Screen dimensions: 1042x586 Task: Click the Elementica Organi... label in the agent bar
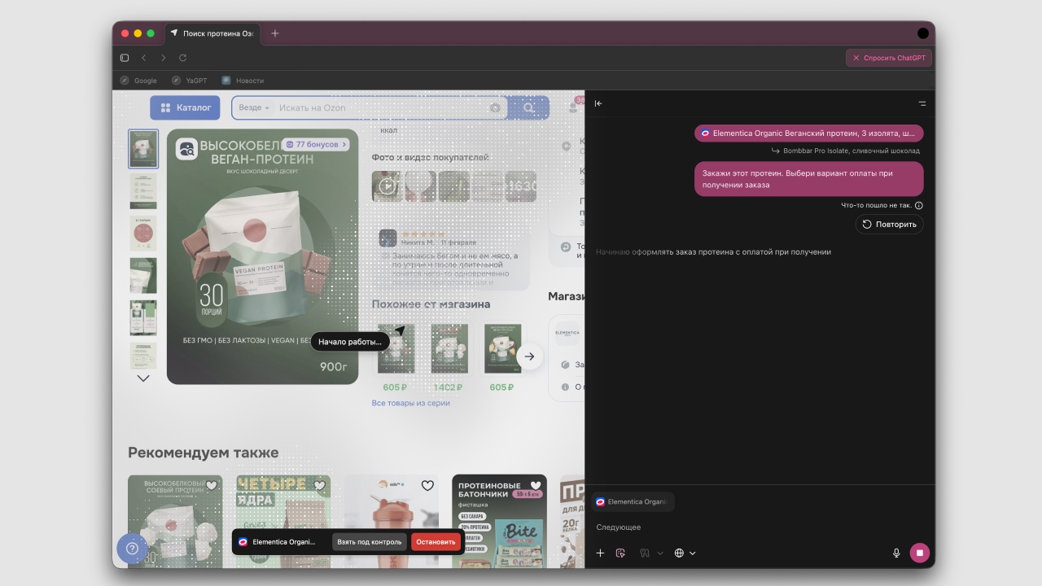(277, 542)
